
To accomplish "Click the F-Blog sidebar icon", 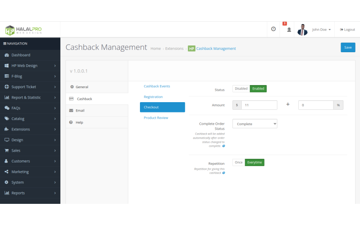I will pos(7,76).
